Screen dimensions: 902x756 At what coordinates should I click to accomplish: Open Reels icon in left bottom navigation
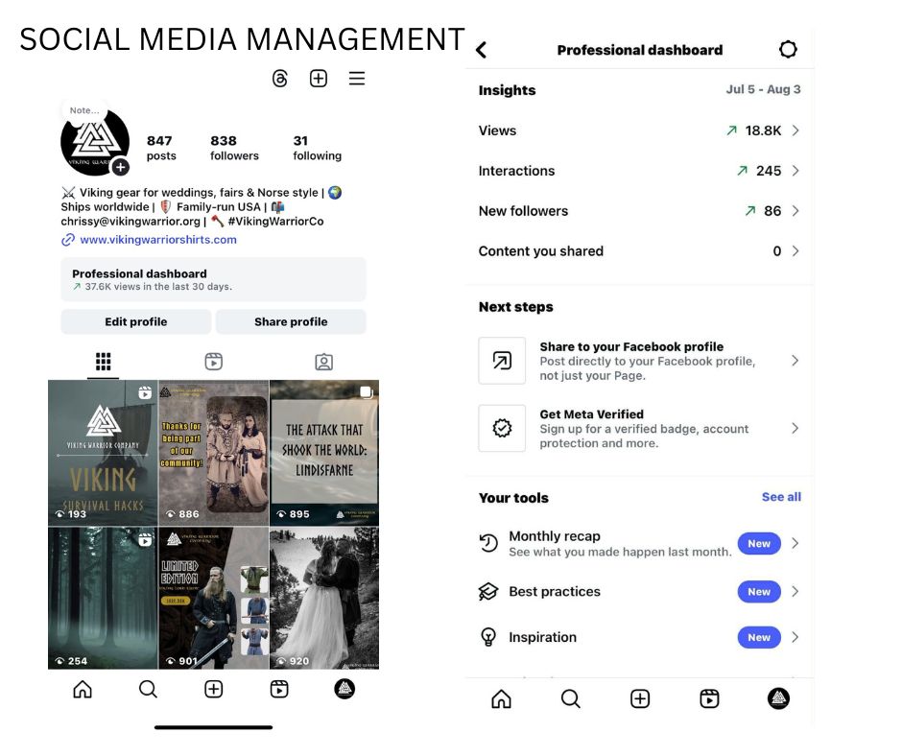point(279,689)
